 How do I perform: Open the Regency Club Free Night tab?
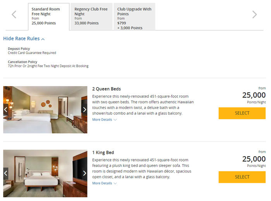point(92,17)
